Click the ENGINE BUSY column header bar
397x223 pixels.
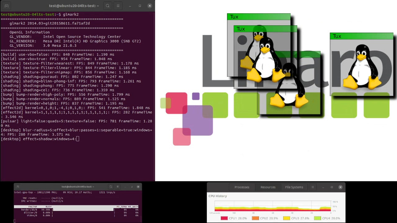coord(76,207)
